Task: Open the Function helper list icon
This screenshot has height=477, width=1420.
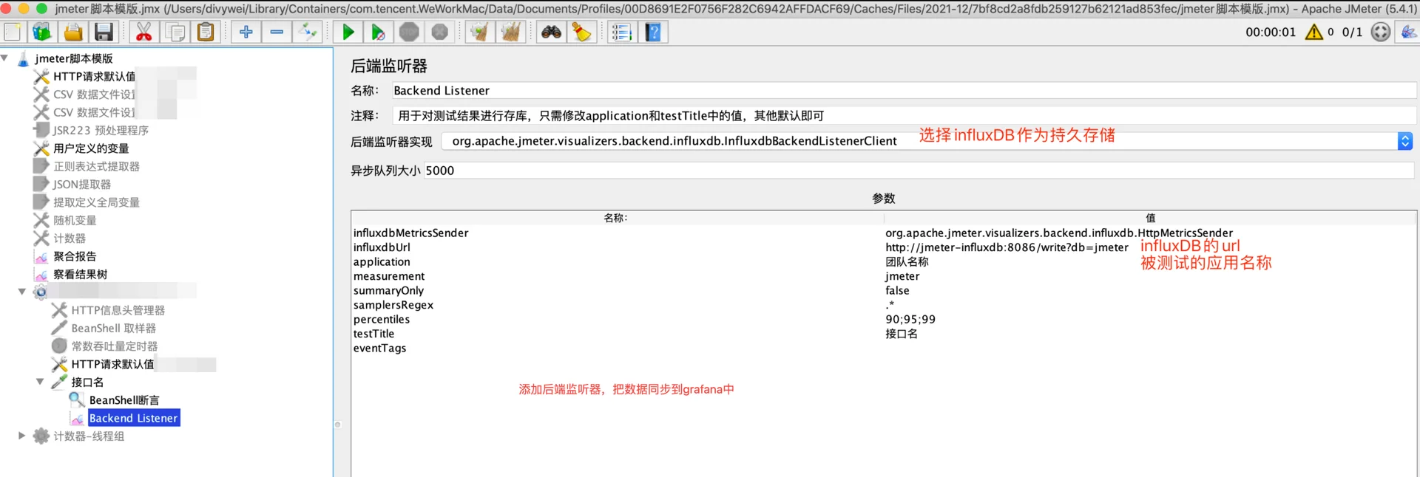Action: [622, 32]
